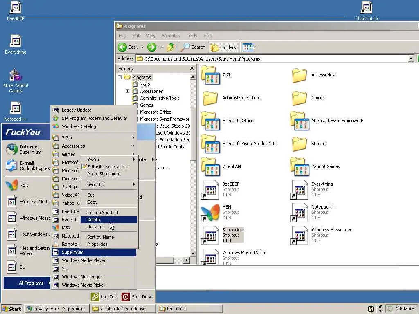Select the BeeBEEP shortcut icon in file list

click(x=210, y=190)
